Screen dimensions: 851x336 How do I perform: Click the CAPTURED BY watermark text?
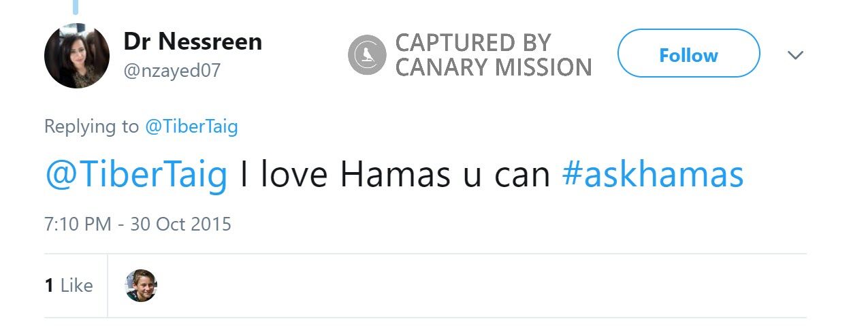click(x=472, y=43)
